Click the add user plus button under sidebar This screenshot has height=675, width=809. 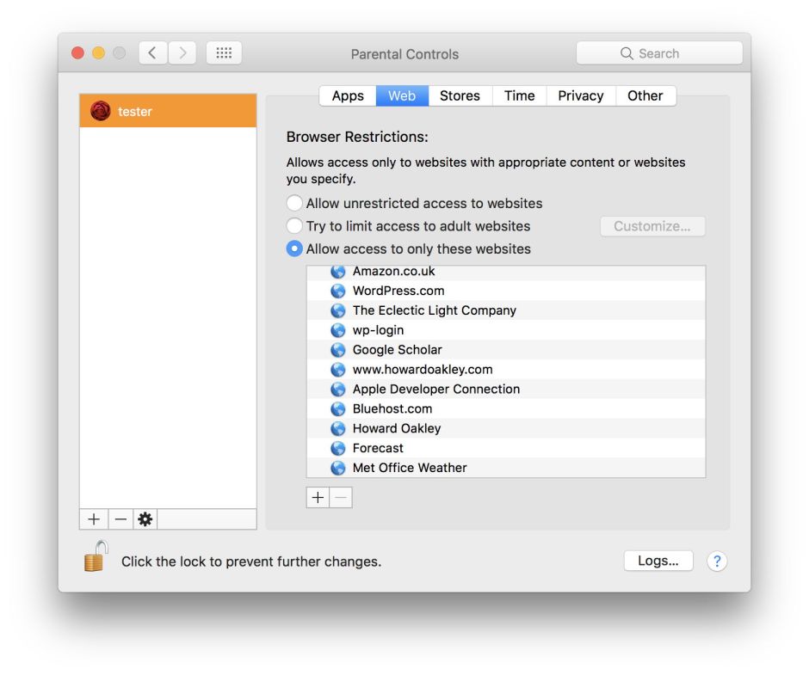[94, 519]
